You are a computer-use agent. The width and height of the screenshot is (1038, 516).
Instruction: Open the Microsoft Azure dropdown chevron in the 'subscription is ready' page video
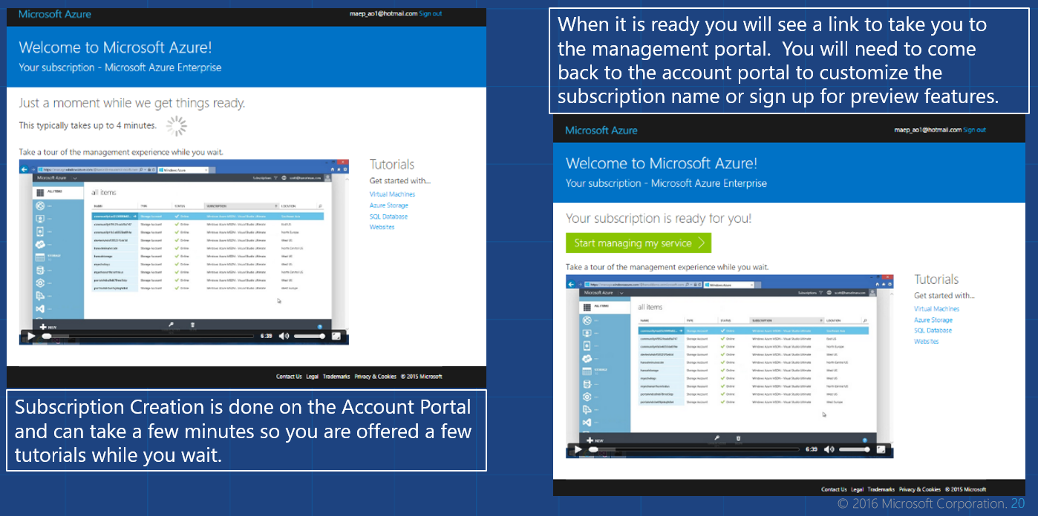click(621, 293)
